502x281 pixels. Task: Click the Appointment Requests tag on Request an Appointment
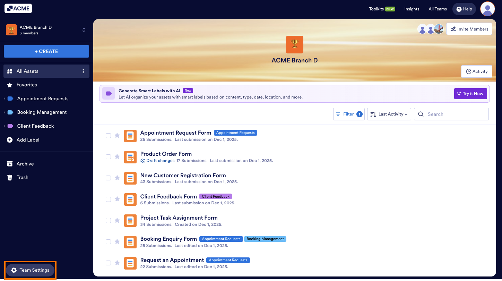[x=228, y=260]
